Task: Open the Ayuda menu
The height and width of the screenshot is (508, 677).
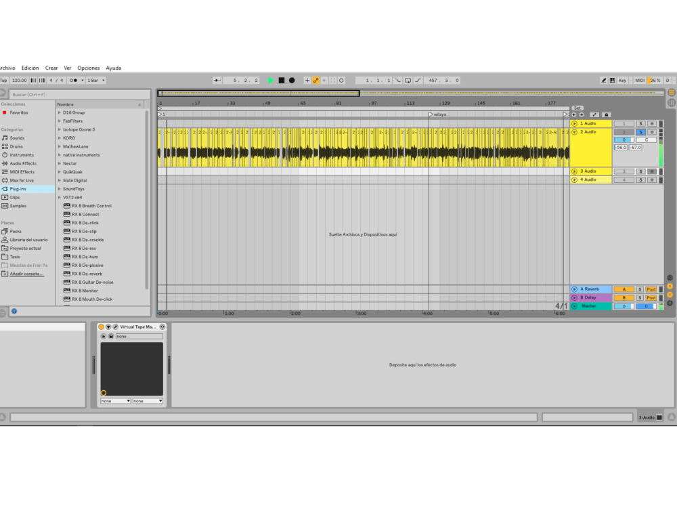Action: 114,68
